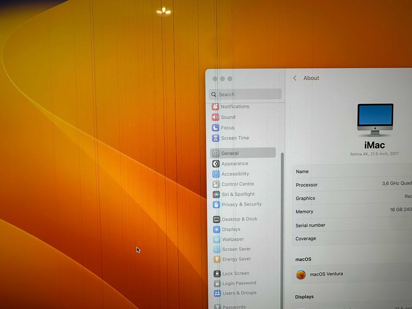Select the Wallpaper label
The width and height of the screenshot is (412, 309).
coord(233,239)
